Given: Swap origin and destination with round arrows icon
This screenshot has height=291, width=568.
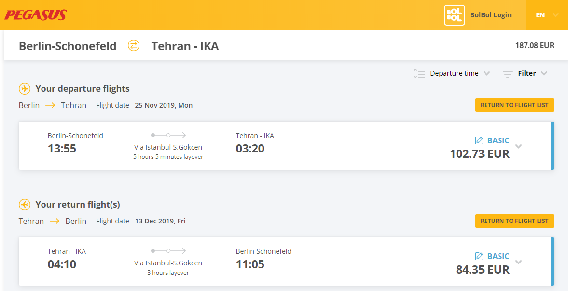Looking at the screenshot, I should tap(134, 46).
